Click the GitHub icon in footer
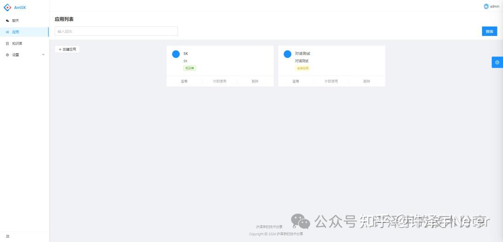The height and width of the screenshot is (242, 503). 294,227
